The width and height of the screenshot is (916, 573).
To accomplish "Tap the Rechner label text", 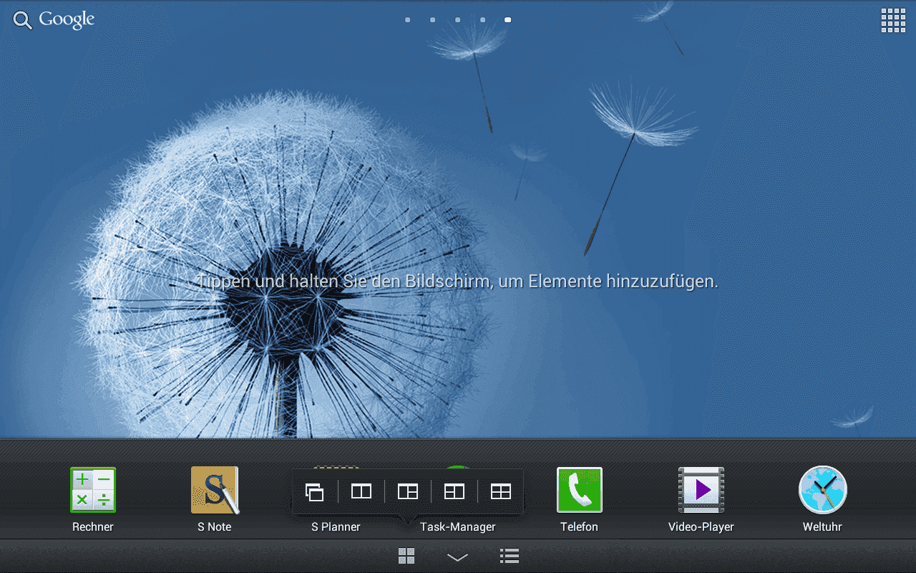I will click(93, 527).
